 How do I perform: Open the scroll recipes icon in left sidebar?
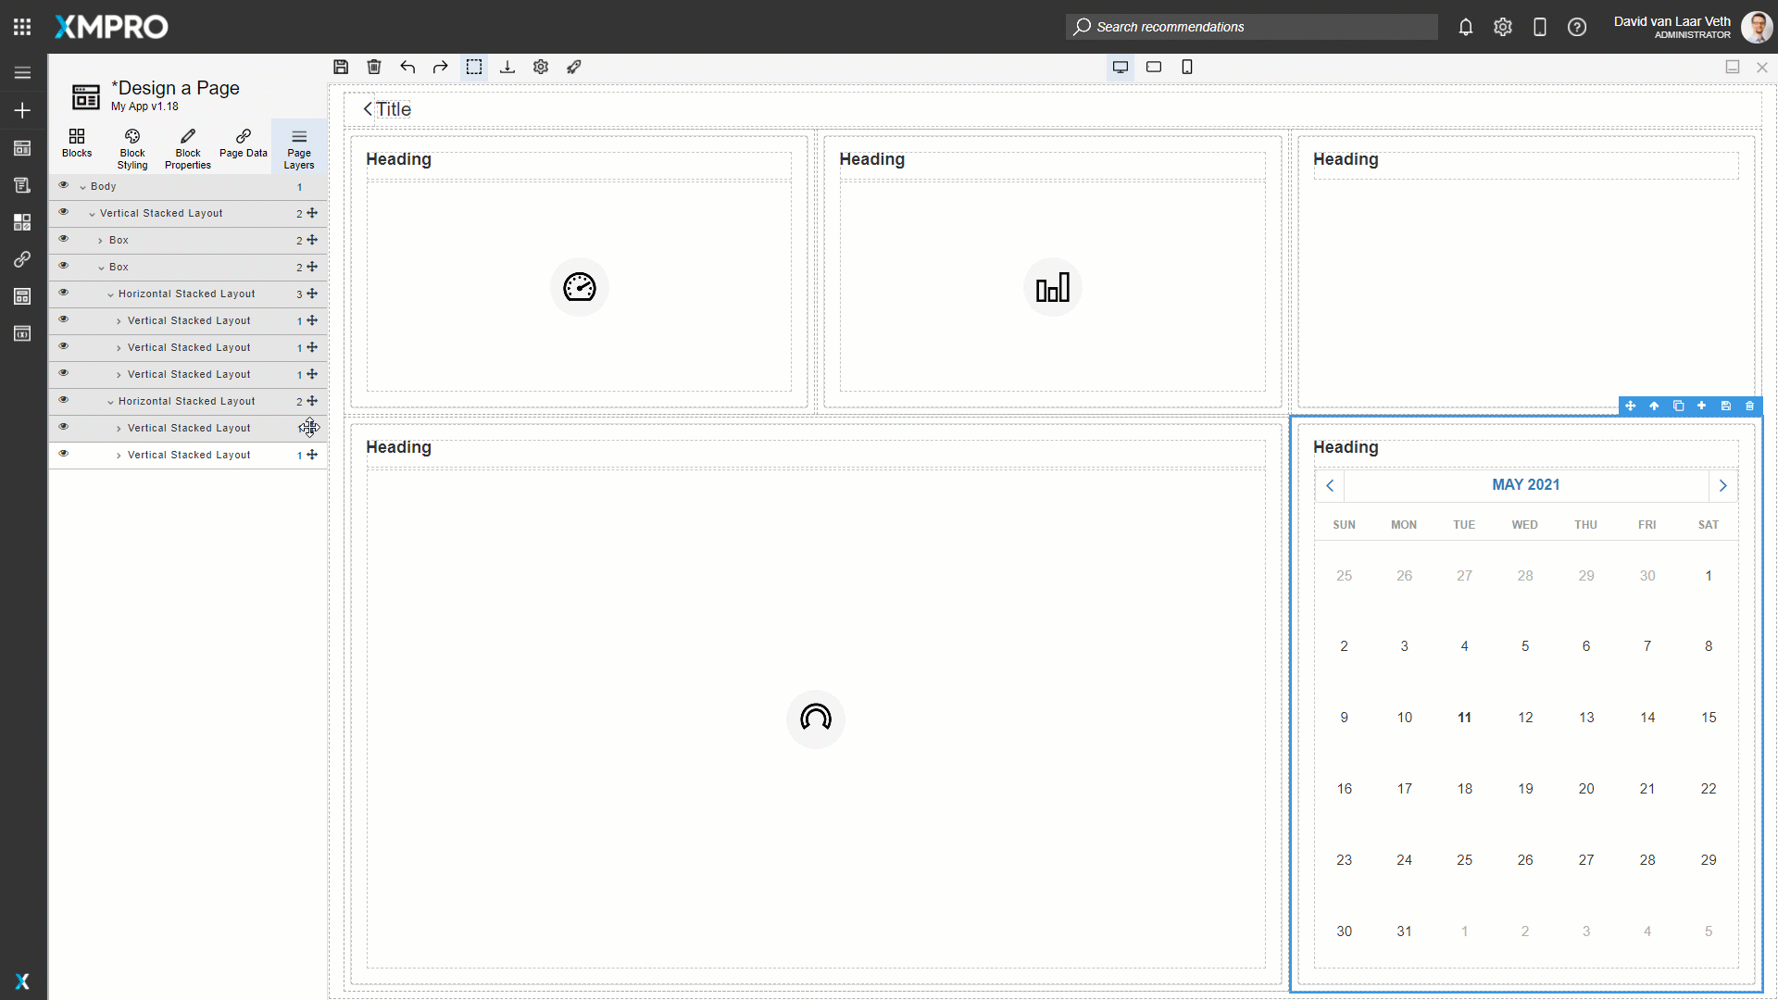pyautogui.click(x=22, y=185)
